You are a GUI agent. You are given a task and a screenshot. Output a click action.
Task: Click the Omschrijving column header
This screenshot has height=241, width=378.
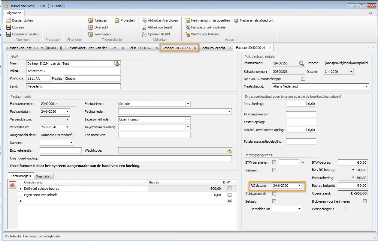point(85,182)
